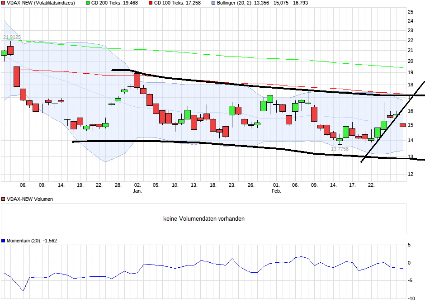This screenshot has width=425, height=303.
Task: Click the momentum axis label 0
Action: pos(409,263)
